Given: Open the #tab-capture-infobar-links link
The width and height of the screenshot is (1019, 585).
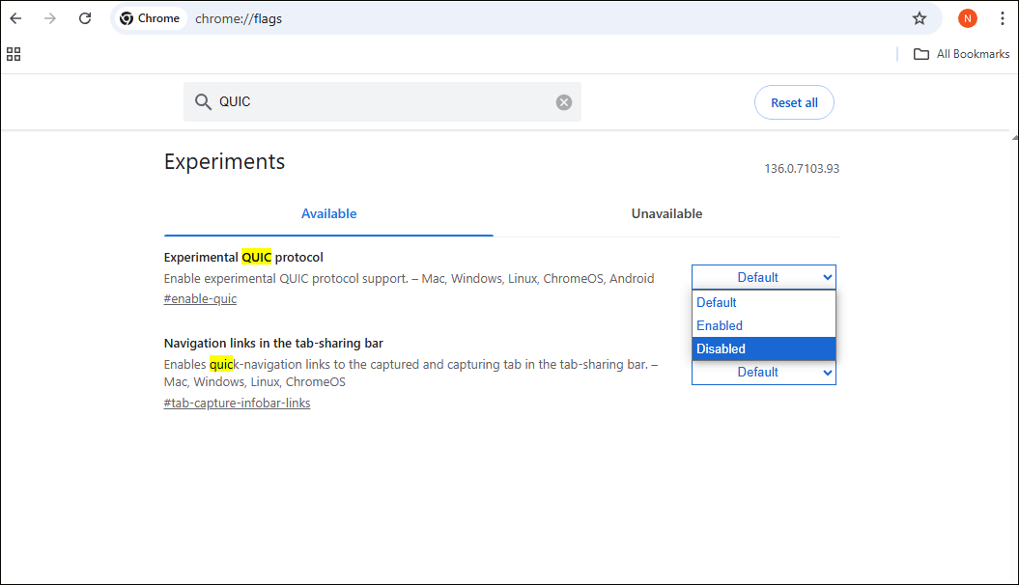Looking at the screenshot, I should coord(237,404).
